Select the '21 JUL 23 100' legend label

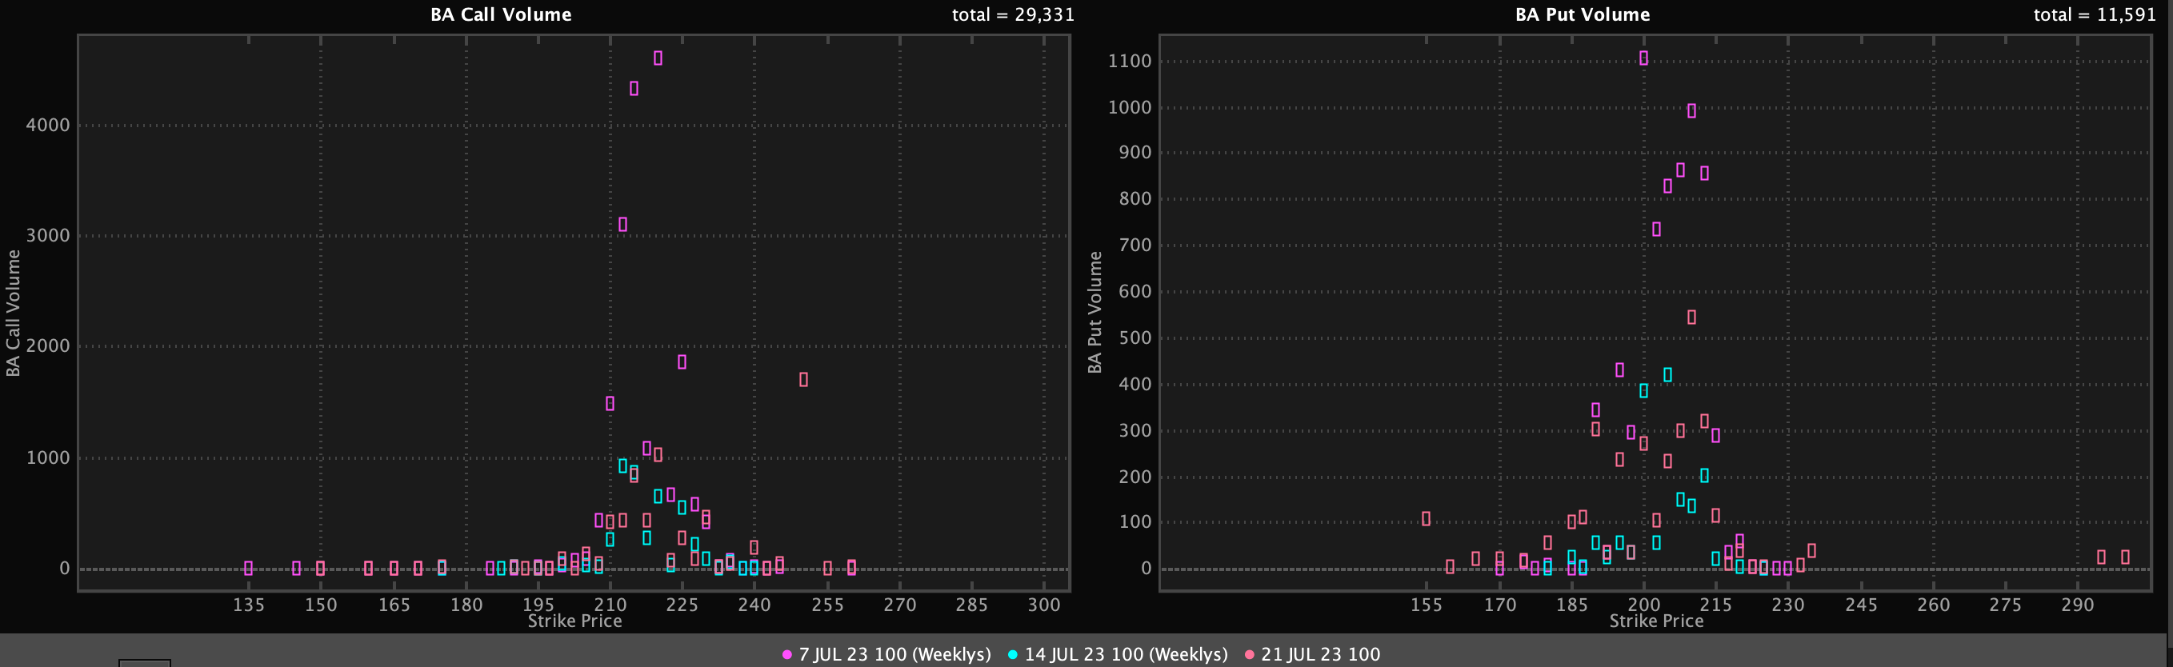(x=1320, y=654)
